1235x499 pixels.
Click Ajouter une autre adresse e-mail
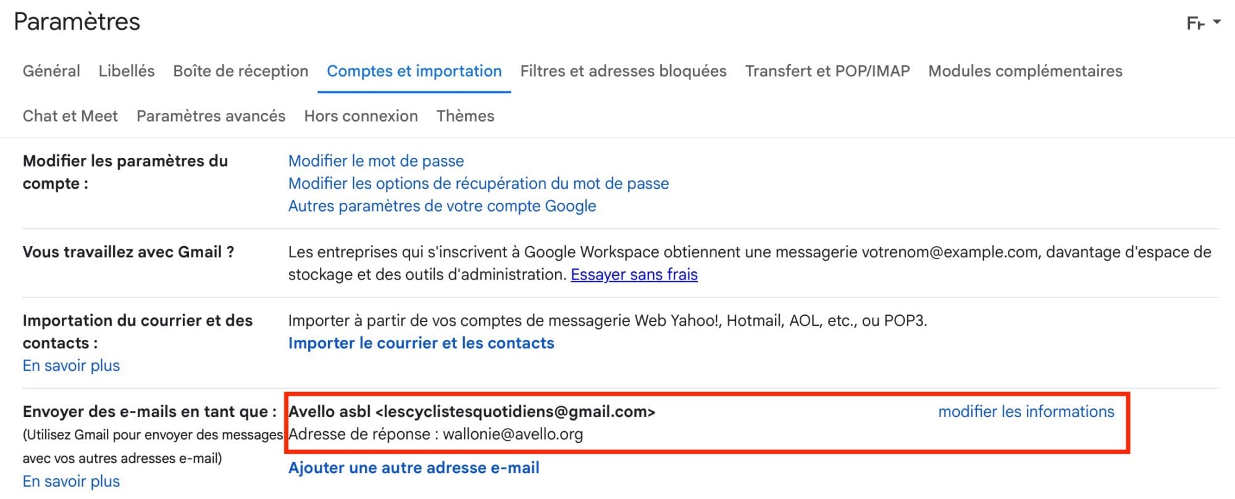coord(413,468)
